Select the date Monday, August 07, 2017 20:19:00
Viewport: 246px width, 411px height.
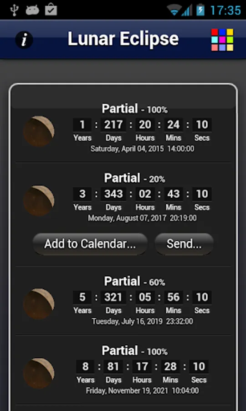click(142, 218)
